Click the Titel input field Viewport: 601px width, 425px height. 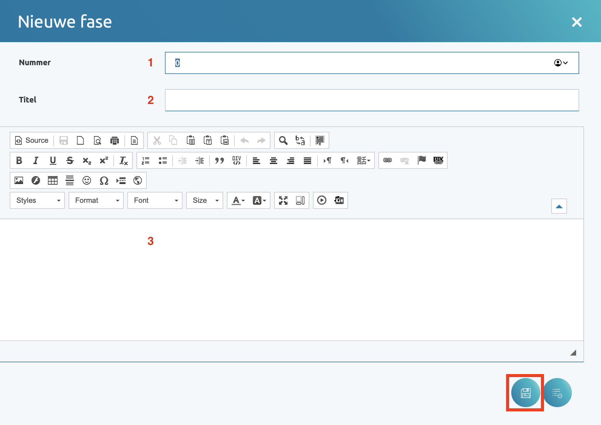pos(372,100)
